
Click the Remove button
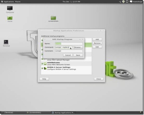pyautogui.click(x=97, y=43)
